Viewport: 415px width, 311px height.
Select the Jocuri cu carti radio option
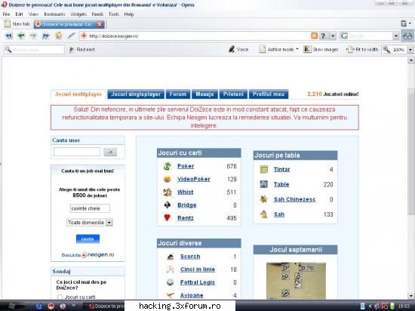coord(60,297)
